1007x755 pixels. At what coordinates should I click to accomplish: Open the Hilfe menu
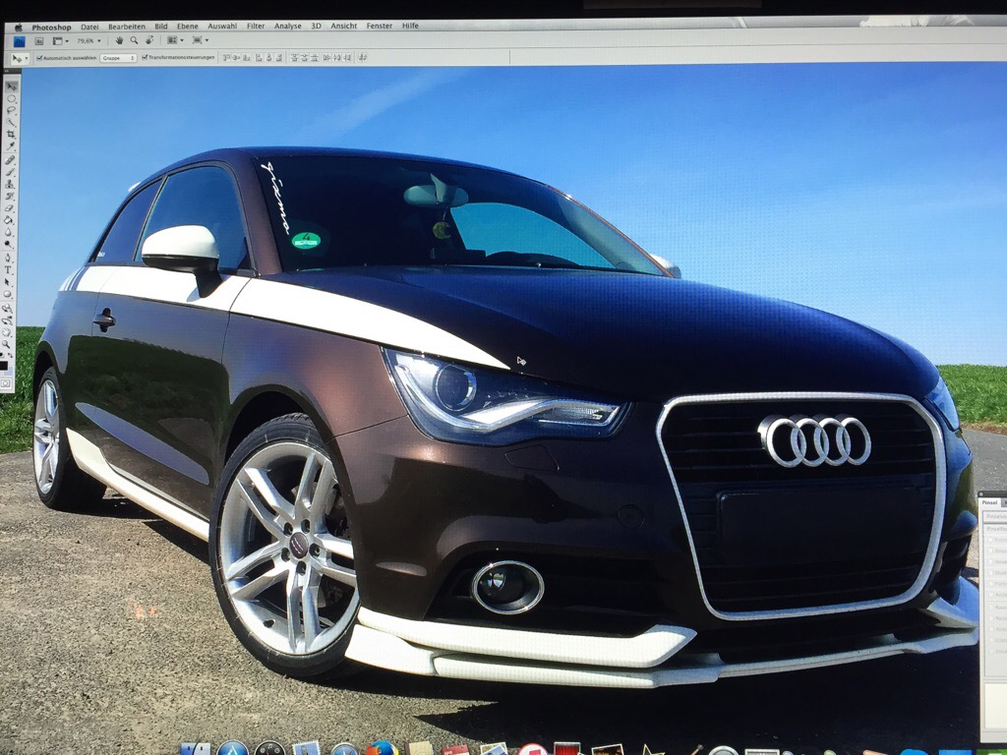(x=410, y=27)
